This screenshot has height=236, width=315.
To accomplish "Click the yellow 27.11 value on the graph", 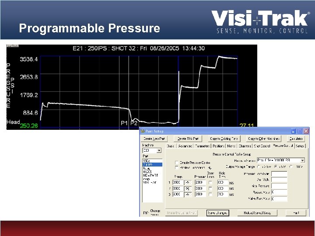I will pyautogui.click(x=247, y=125).
